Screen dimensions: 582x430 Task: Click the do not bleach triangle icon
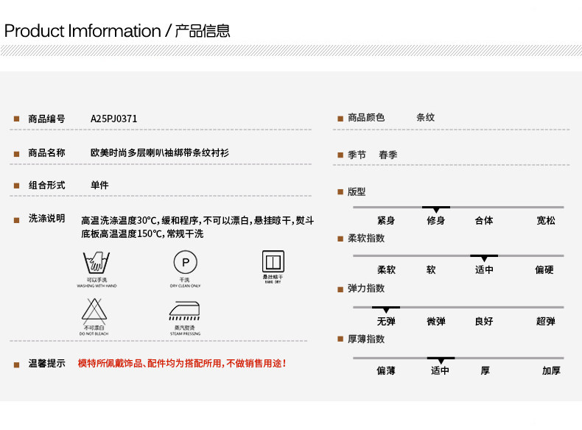(x=94, y=310)
